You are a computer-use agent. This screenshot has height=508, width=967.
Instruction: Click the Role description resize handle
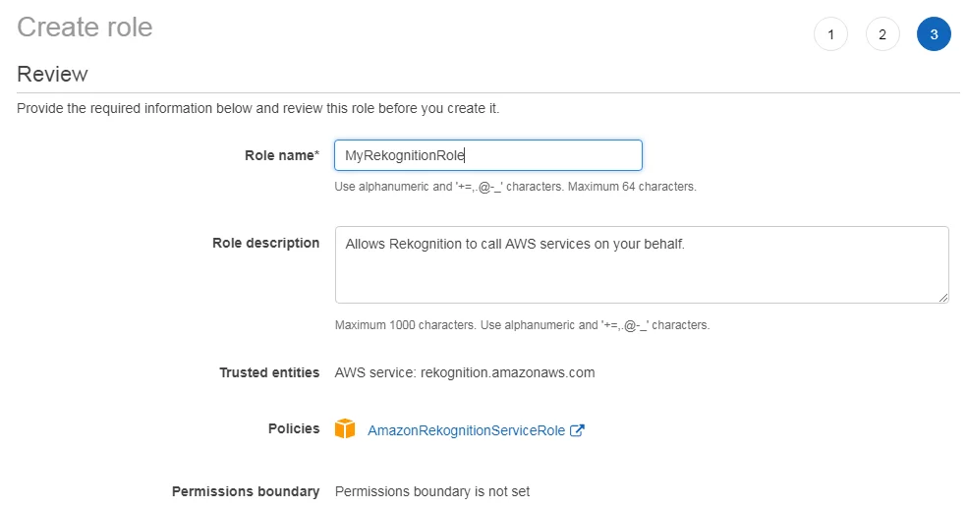tap(943, 298)
